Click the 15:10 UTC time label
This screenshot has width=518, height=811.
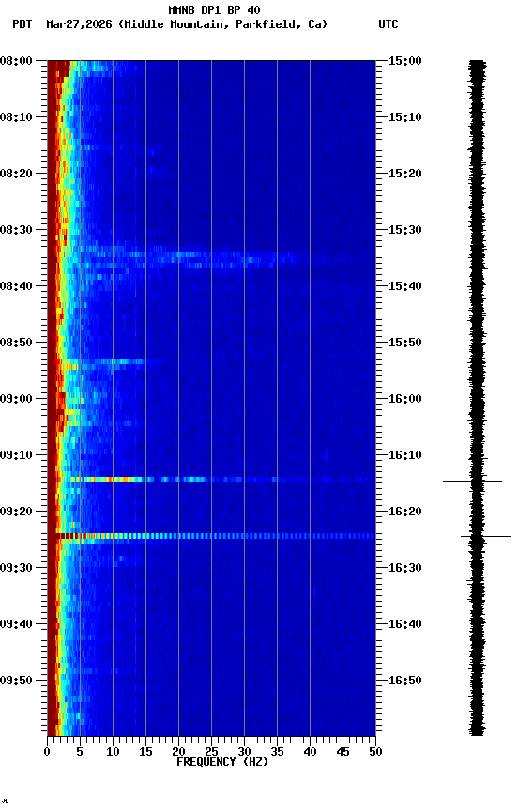[405, 117]
